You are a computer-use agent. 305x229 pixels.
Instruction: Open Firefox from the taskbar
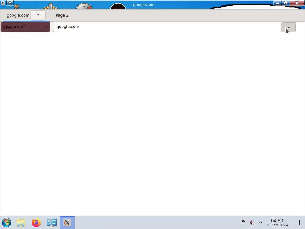coord(36,222)
